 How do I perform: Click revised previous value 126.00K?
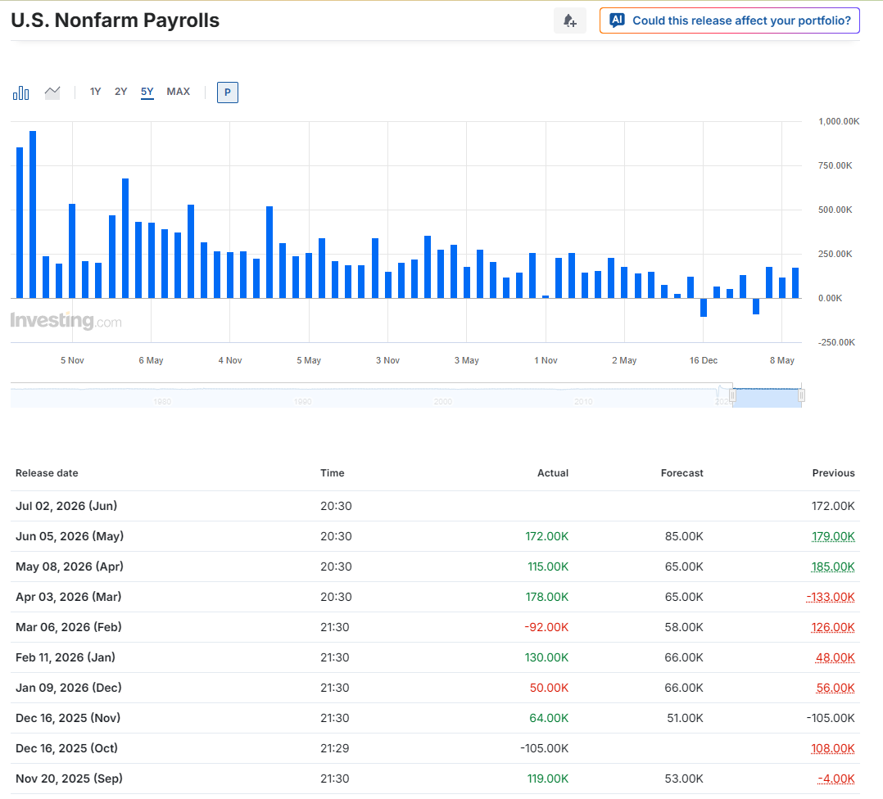click(x=833, y=627)
